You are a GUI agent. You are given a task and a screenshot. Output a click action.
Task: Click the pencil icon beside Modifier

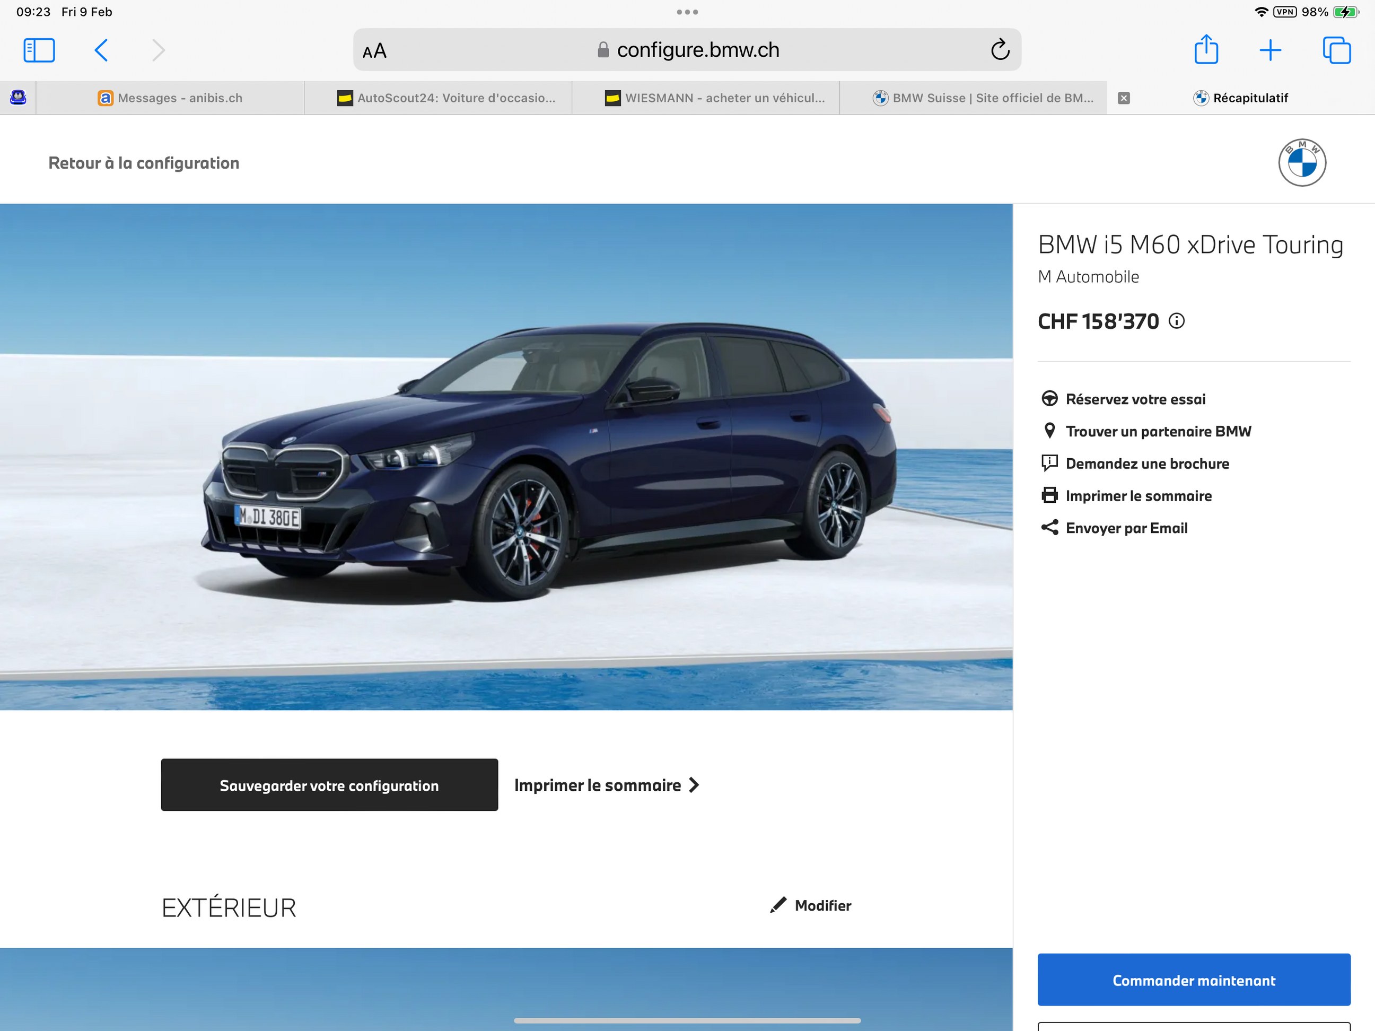(777, 905)
